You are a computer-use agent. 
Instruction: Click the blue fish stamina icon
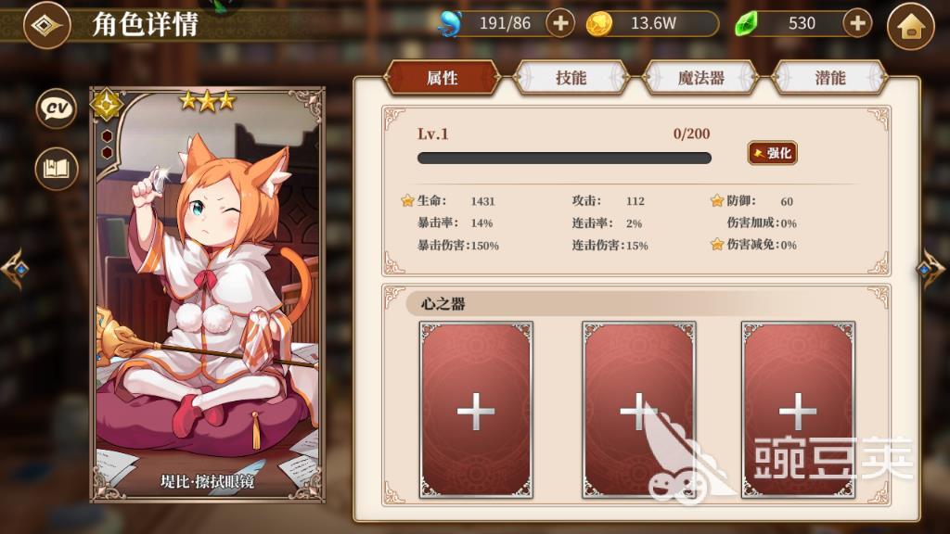(x=450, y=23)
